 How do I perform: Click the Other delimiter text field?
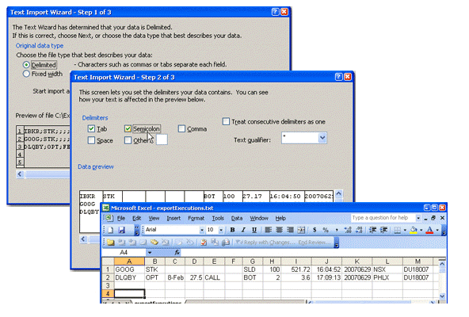click(x=162, y=139)
